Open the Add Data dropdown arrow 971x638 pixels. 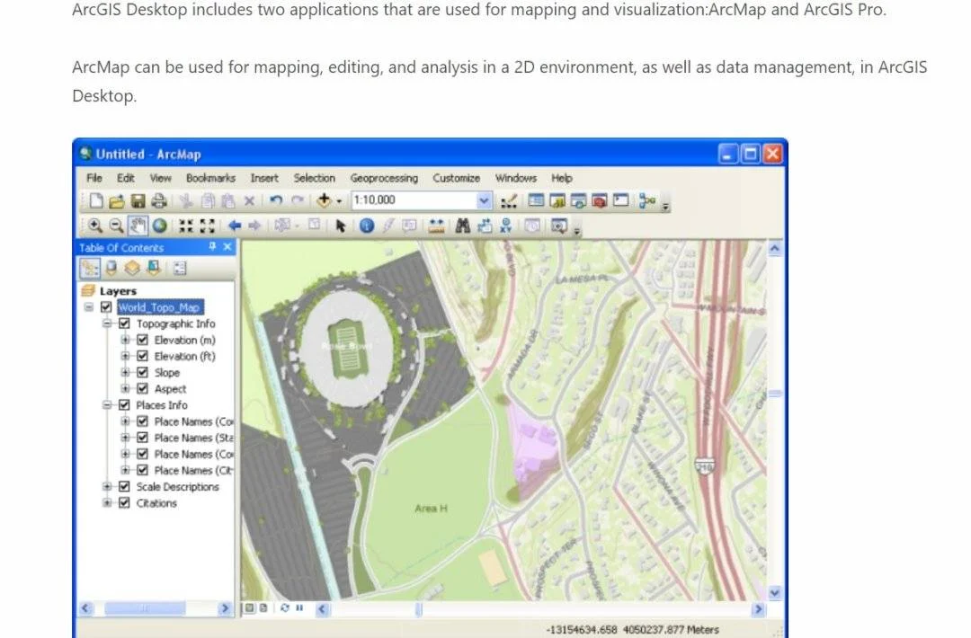(x=339, y=202)
